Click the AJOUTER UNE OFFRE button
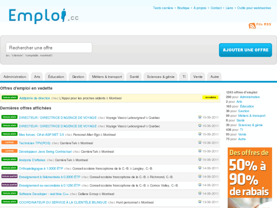The image size is (277, 208). [x=245, y=50]
